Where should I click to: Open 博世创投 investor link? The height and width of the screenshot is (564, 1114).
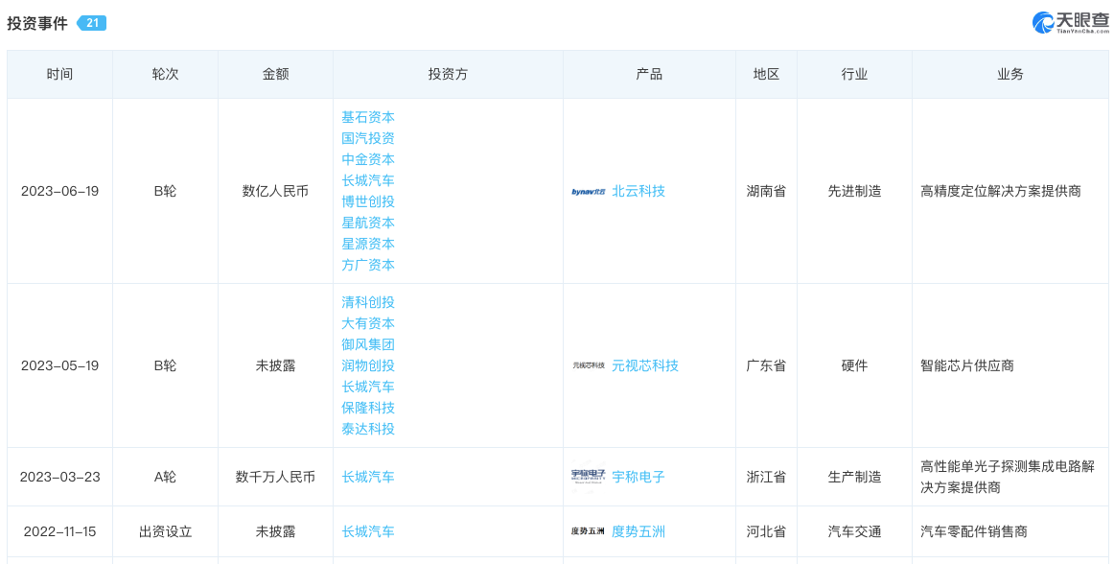click(368, 201)
